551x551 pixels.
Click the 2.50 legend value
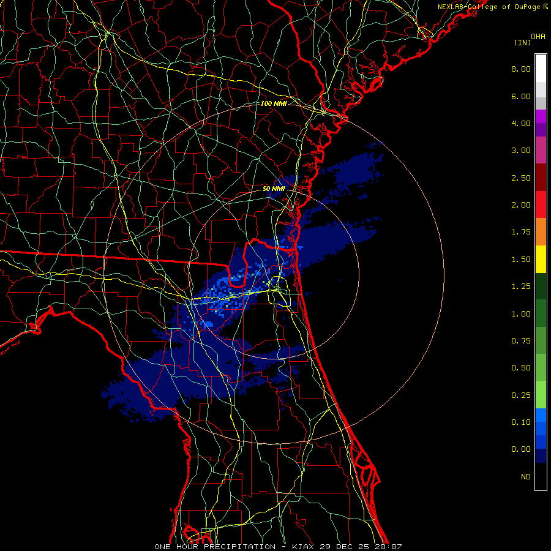pyautogui.click(x=521, y=178)
